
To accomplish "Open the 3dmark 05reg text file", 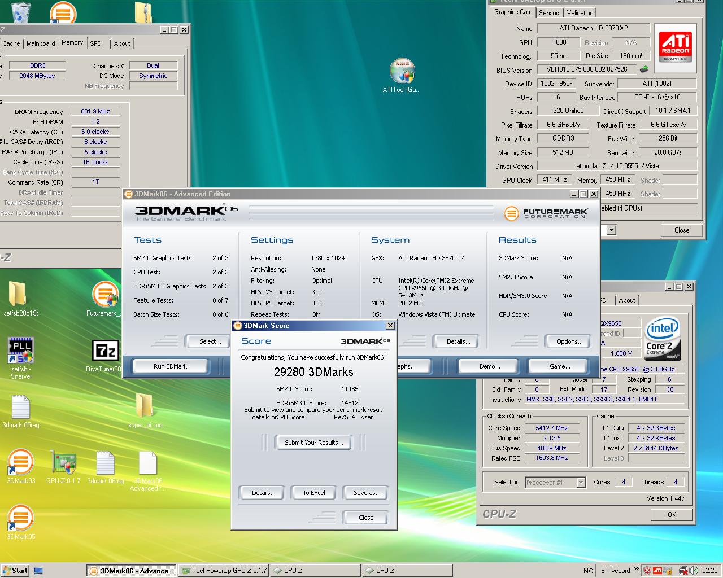I will 21,407.
